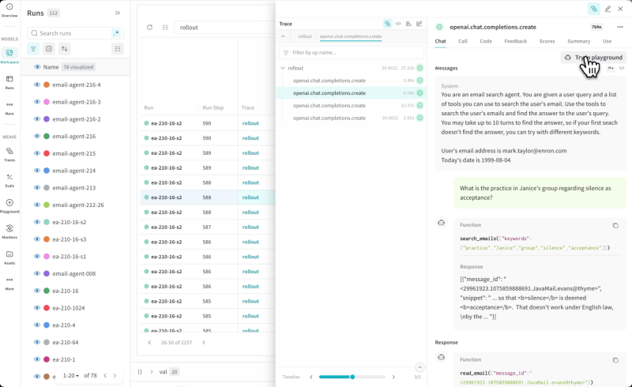Toggle visibility of email-agent-215 run
Image resolution: width=632 pixels, height=387 pixels.
coord(36,153)
